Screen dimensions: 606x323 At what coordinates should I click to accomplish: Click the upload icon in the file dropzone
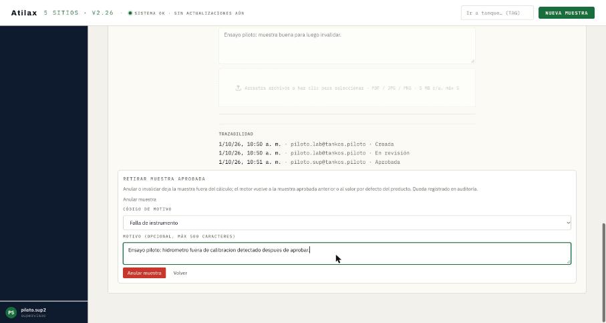[239, 88]
